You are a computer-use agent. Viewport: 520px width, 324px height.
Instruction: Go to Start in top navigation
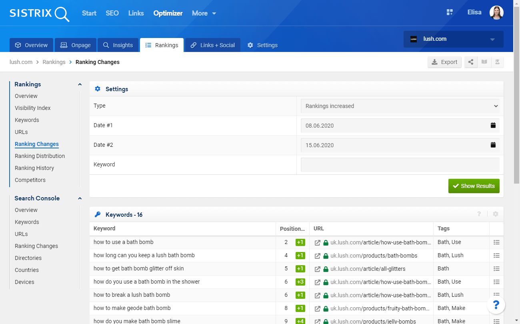click(x=89, y=13)
